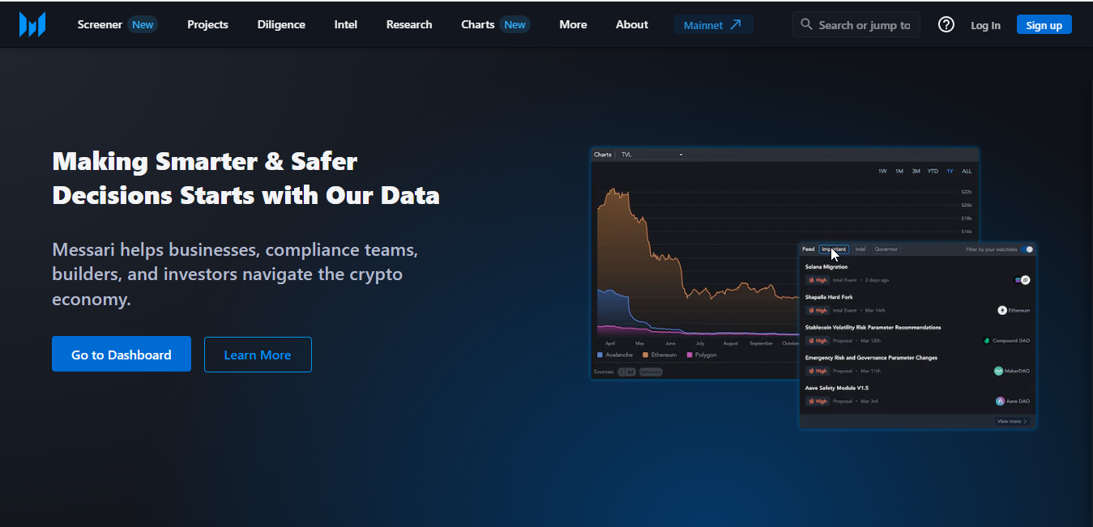Click the High badge under Shapella Hard Fork

coord(818,310)
